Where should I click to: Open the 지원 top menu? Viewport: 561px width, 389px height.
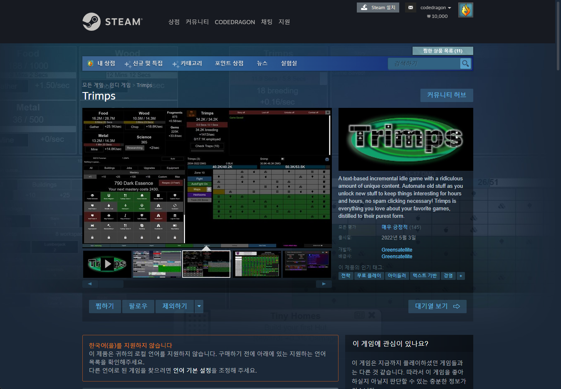pos(284,22)
